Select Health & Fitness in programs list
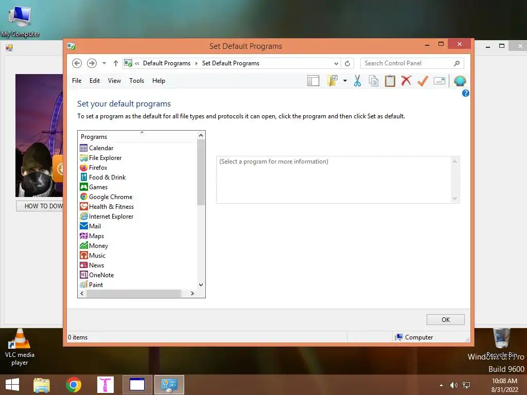This screenshot has width=527, height=395. point(111,207)
